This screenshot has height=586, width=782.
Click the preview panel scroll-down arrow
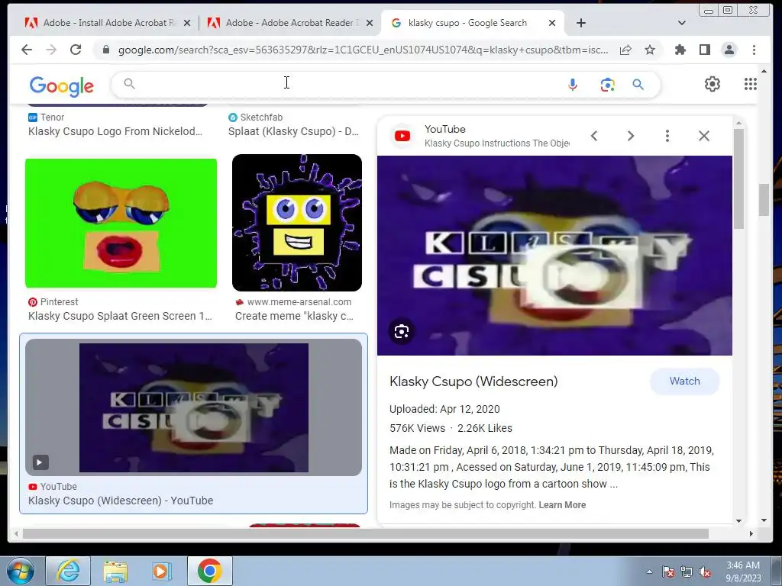click(738, 520)
